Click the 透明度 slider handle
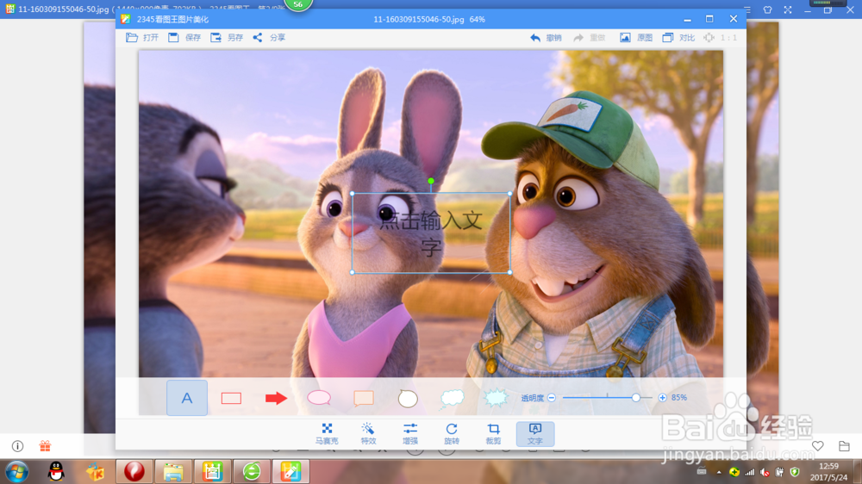Screen dimensions: 862x484 click(636, 398)
